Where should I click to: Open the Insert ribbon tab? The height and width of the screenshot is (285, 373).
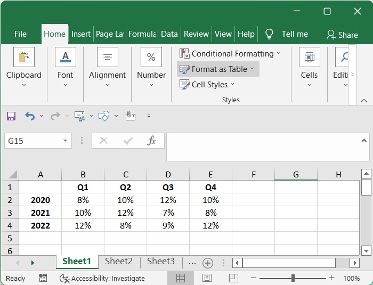tap(81, 34)
